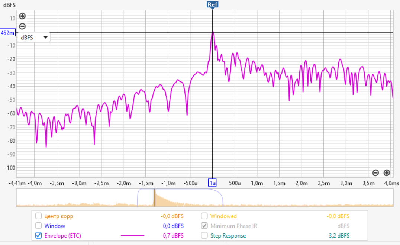This screenshot has width=400, height=245.
Task: Click the blue Ref marker above the graph
Action: pyautogui.click(x=212, y=4)
